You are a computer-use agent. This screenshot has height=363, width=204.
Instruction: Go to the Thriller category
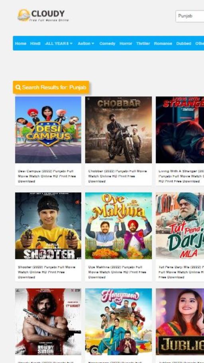point(143,43)
